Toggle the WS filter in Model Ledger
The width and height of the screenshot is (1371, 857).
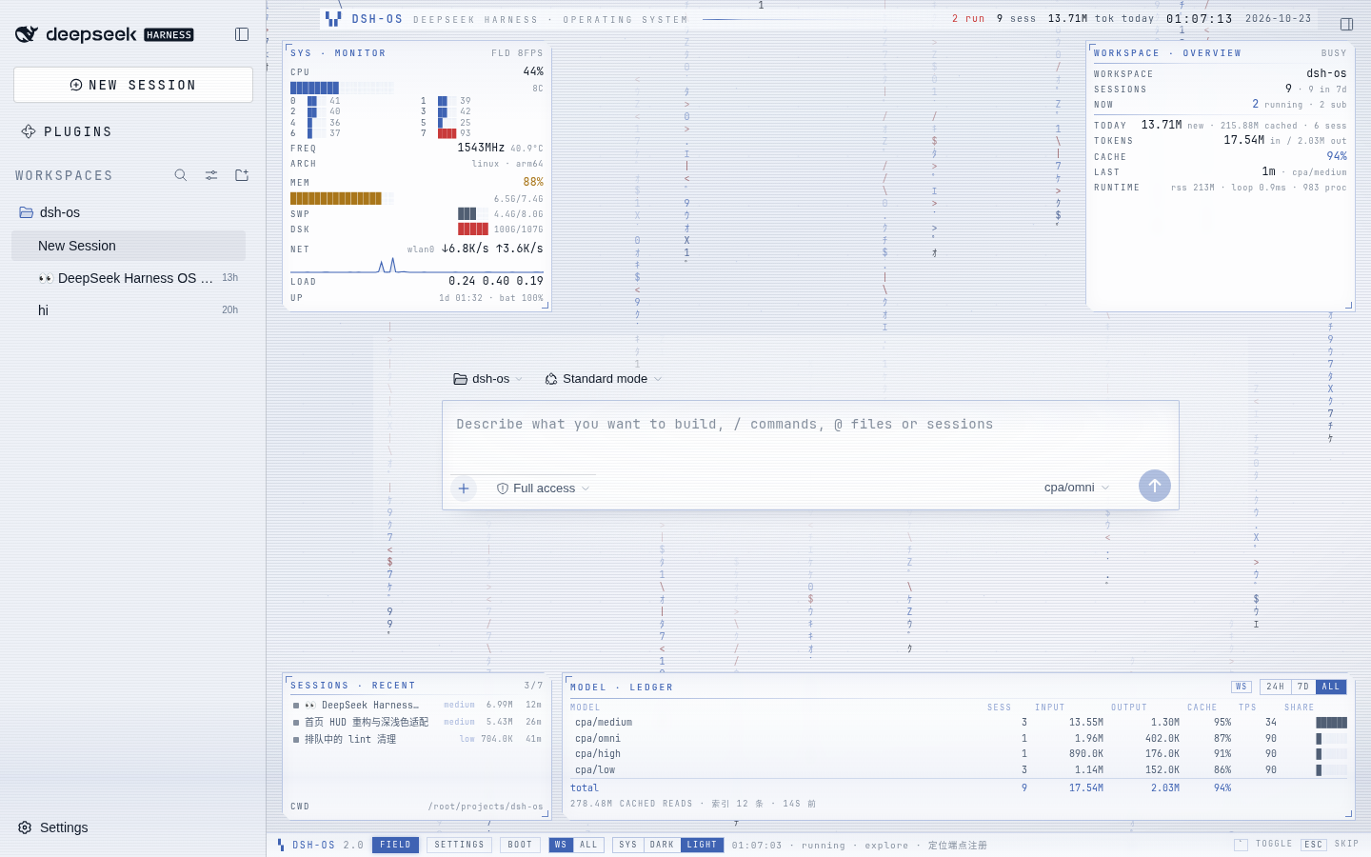tap(1242, 687)
